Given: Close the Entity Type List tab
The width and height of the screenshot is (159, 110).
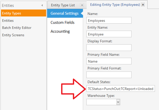Looking at the screenshot, I should (x=82, y=5).
